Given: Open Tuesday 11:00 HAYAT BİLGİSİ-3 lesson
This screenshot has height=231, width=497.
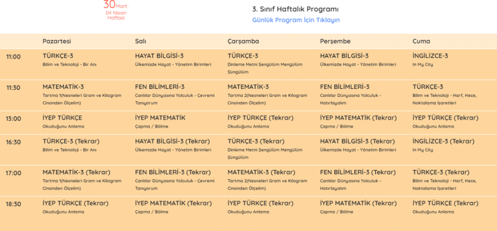Looking at the screenshot, I should [159, 56].
